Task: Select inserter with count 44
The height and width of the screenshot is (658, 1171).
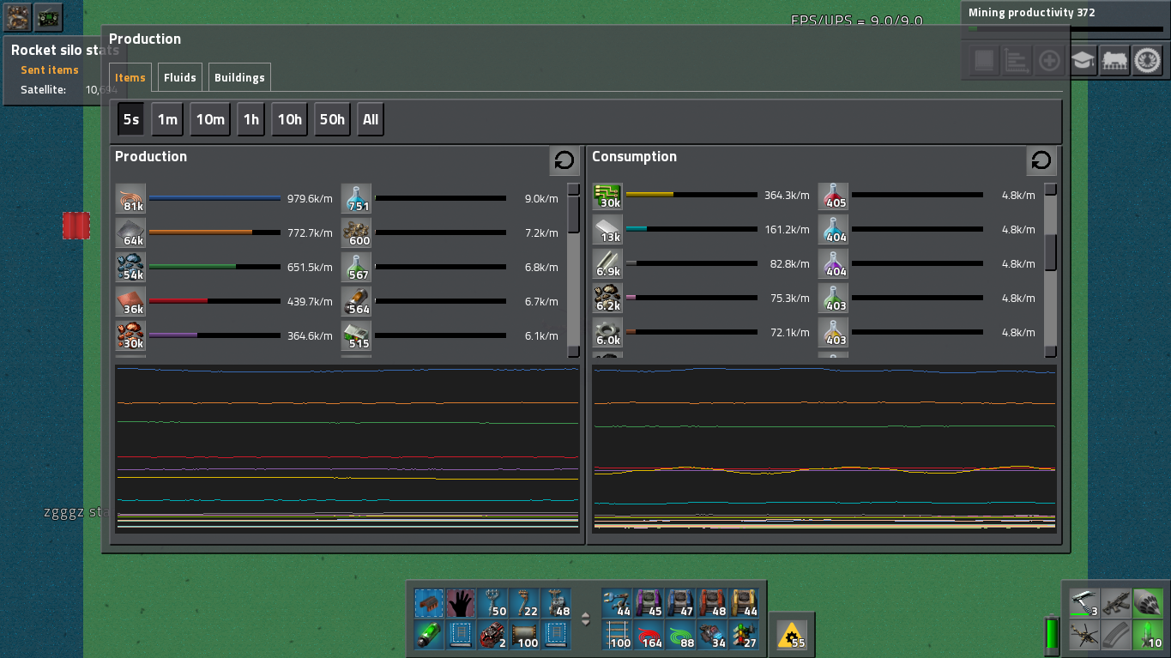Action: (618, 602)
